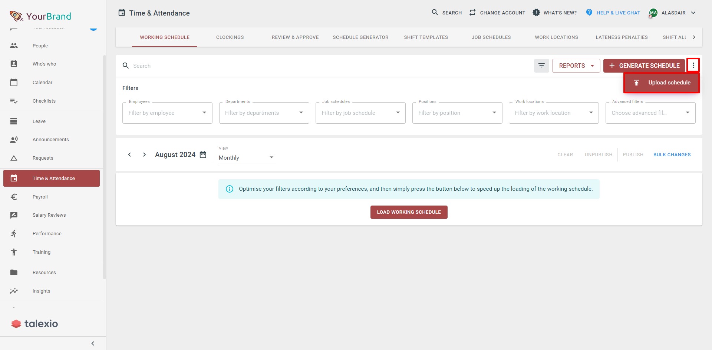
Task: Open Salary Reviews in sidebar
Action: tap(52, 215)
